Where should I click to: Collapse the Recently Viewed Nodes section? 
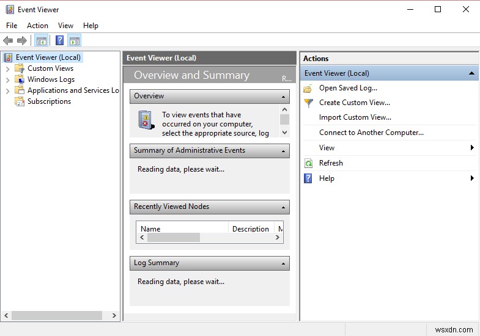[x=283, y=208]
